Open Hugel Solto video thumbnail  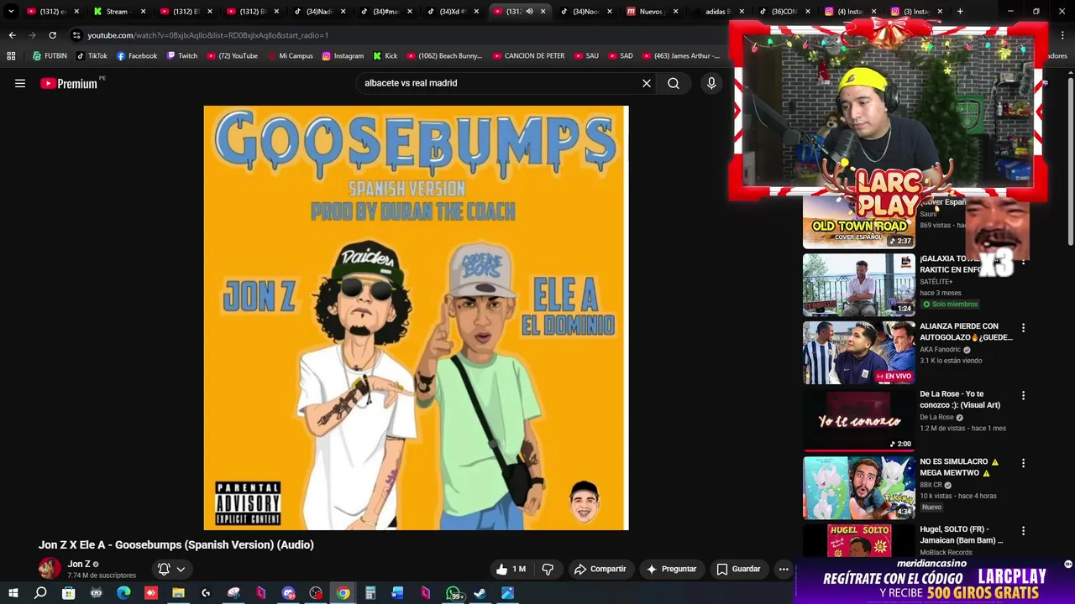(x=858, y=541)
